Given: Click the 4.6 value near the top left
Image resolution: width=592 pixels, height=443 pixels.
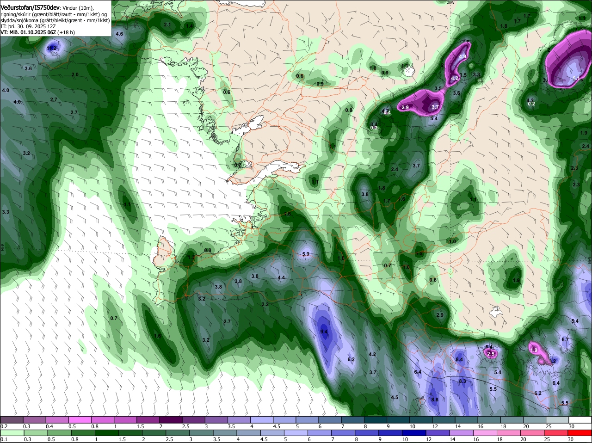Looking at the screenshot, I should point(119,34).
